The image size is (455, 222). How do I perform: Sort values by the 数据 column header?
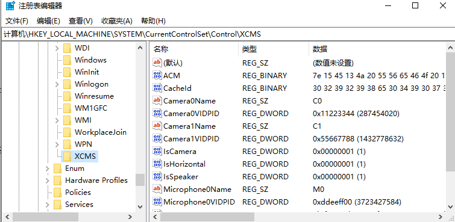tap(377, 49)
